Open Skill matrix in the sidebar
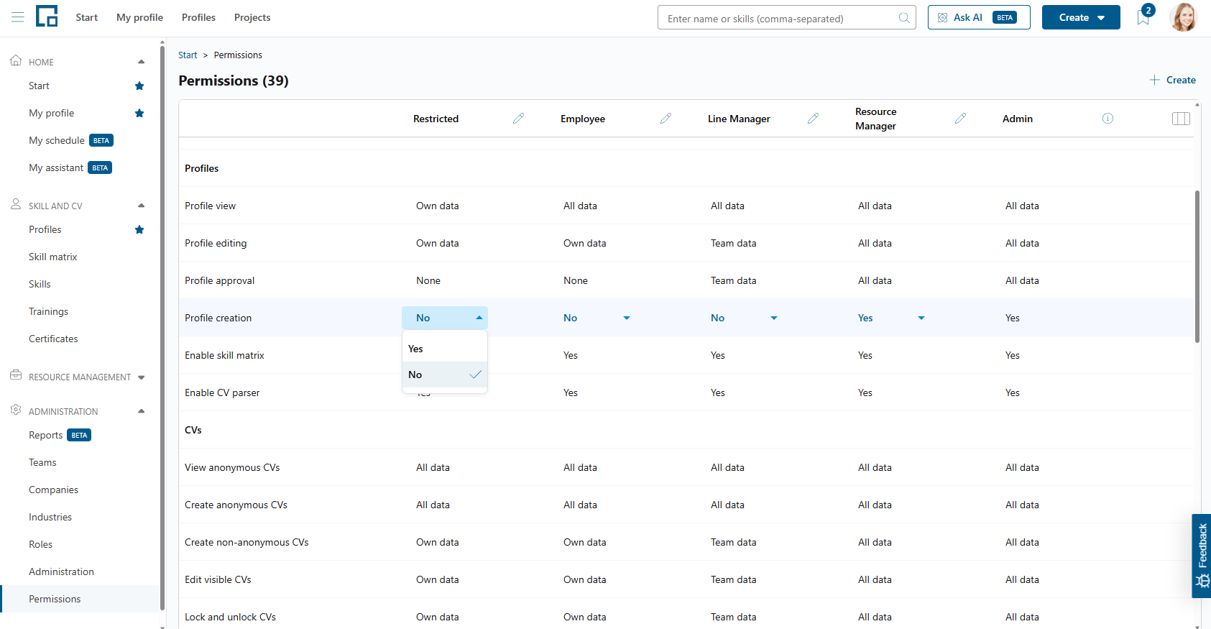This screenshot has width=1211, height=629. [x=52, y=257]
